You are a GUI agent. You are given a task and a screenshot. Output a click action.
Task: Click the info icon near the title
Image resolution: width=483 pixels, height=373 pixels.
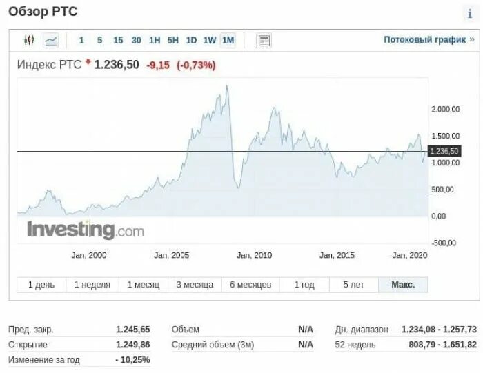pyautogui.click(x=469, y=14)
